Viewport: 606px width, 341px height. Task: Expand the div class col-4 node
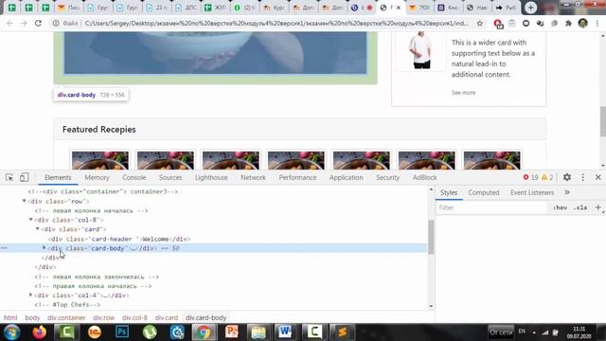[31, 295]
